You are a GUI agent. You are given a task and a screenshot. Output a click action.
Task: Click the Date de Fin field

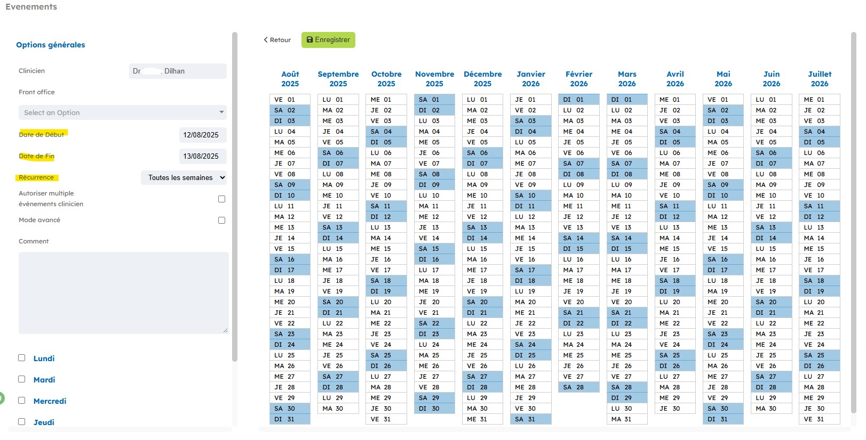point(202,156)
